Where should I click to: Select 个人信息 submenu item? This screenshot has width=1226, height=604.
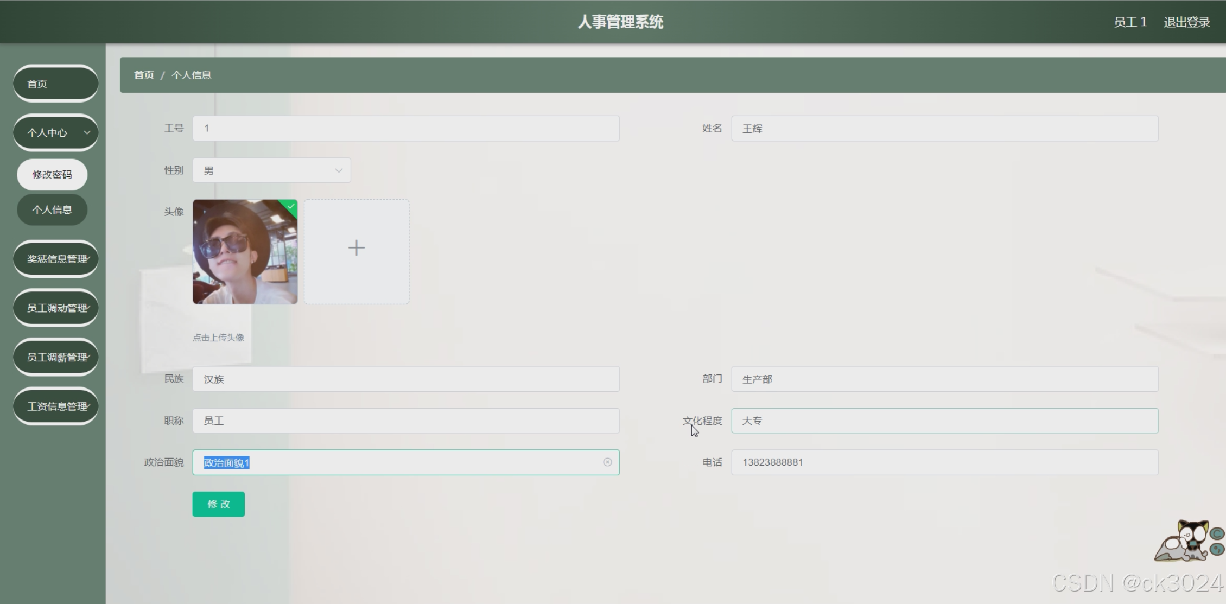click(x=52, y=209)
